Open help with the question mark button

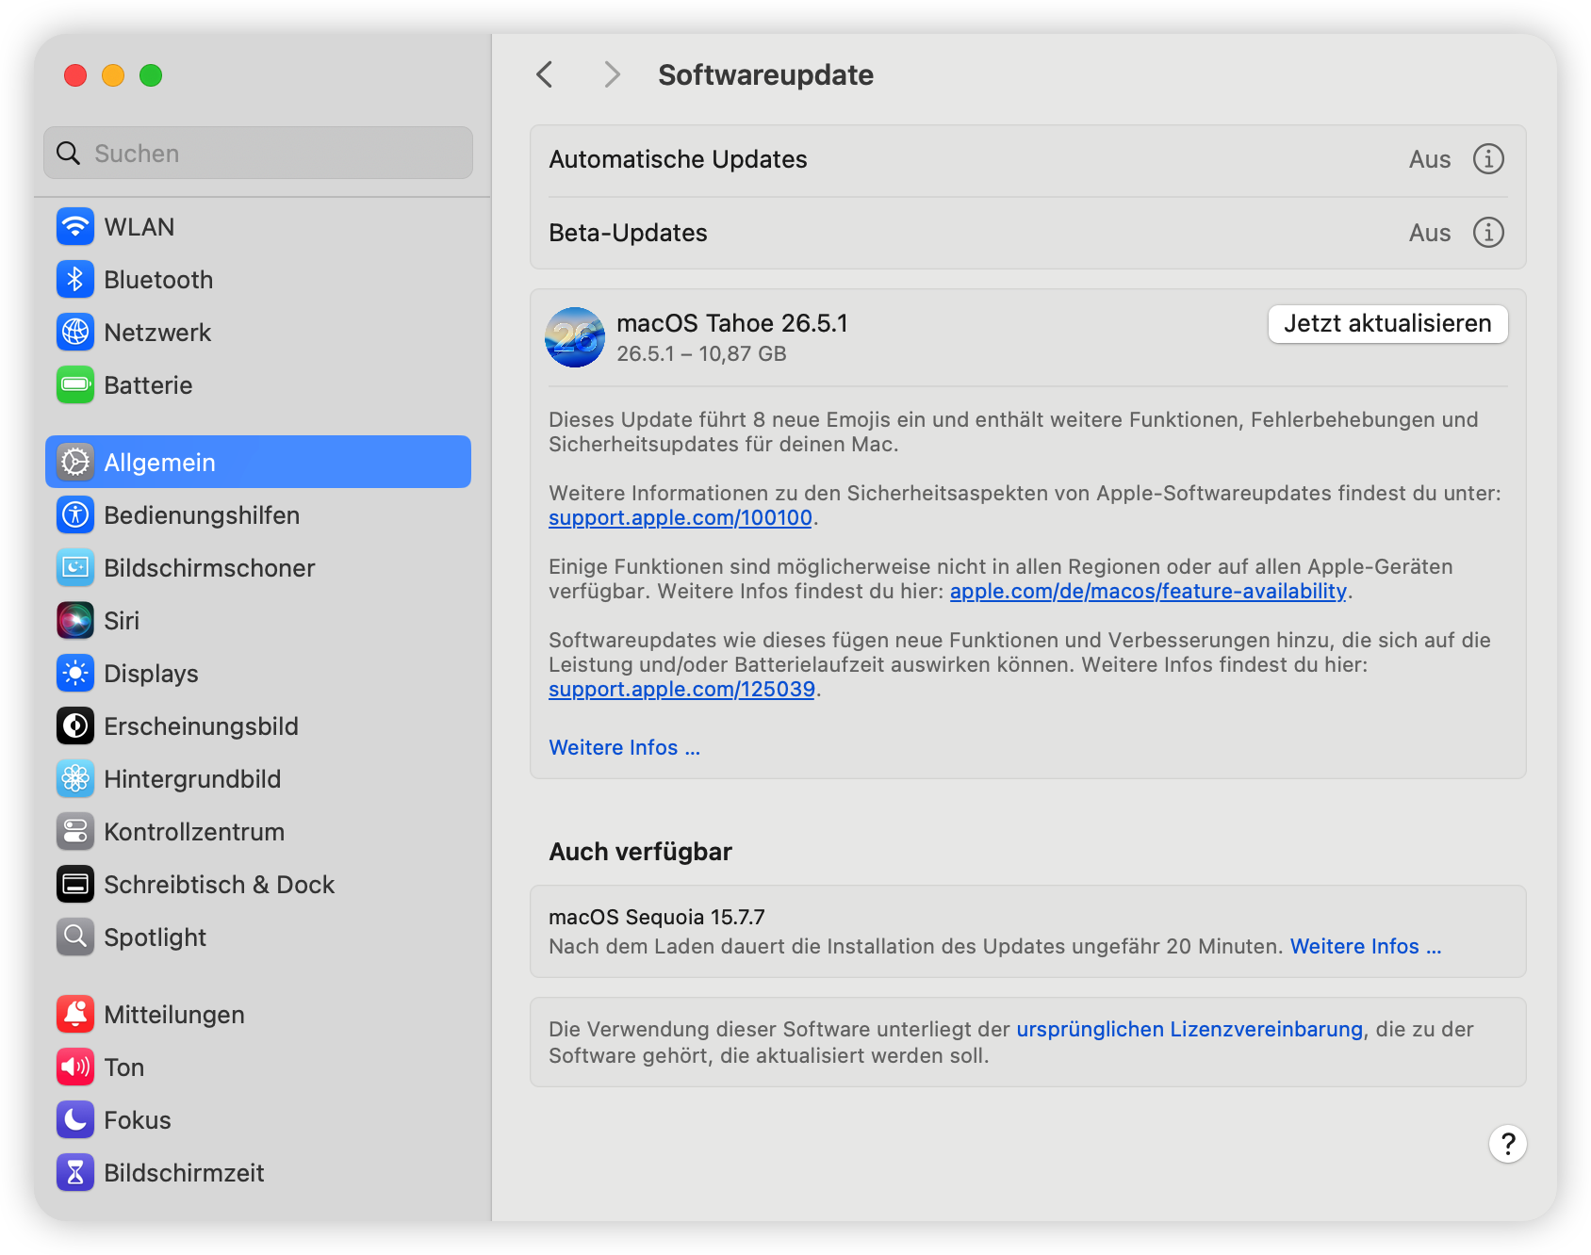(x=1508, y=1144)
